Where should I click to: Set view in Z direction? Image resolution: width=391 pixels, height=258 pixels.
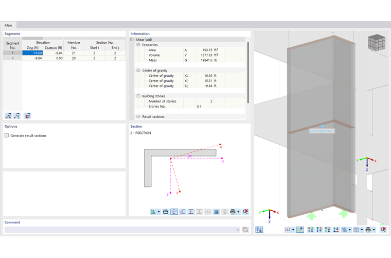[x=328, y=230]
